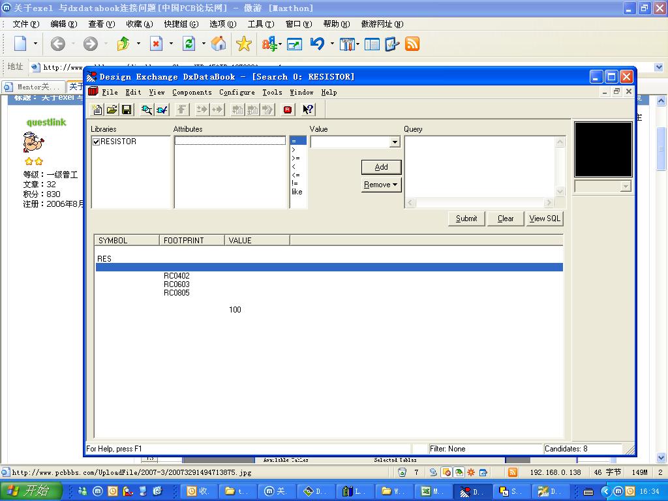Open dropdown arrow beside new page icon
This screenshot has height=501, width=668.
pos(35,44)
